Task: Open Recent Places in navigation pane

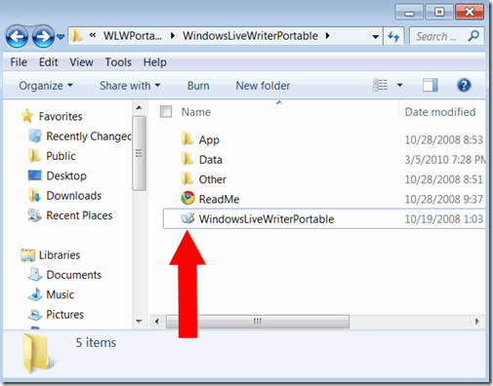Action: pyautogui.click(x=79, y=215)
